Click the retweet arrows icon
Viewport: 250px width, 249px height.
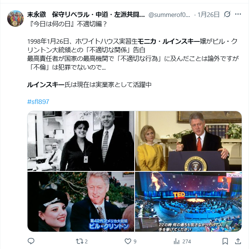(x=79, y=241)
